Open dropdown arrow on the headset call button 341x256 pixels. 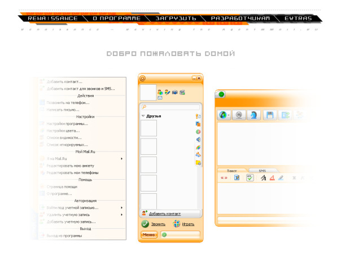(229, 115)
